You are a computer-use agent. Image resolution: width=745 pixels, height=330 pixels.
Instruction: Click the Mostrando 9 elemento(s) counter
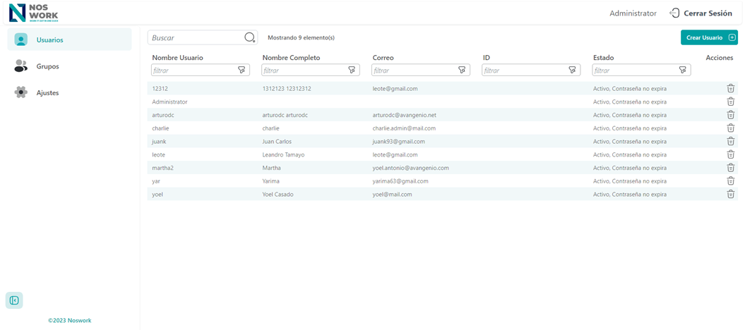pos(302,37)
